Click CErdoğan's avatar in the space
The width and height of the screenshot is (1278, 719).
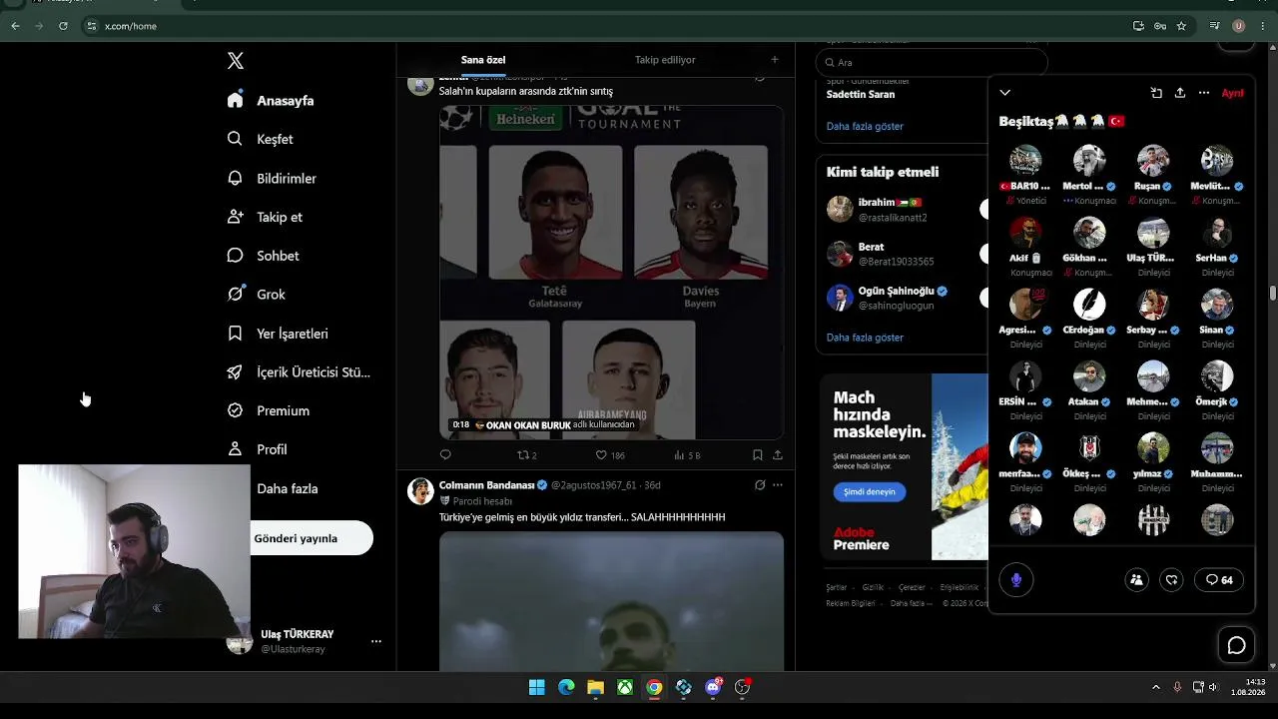point(1089,304)
